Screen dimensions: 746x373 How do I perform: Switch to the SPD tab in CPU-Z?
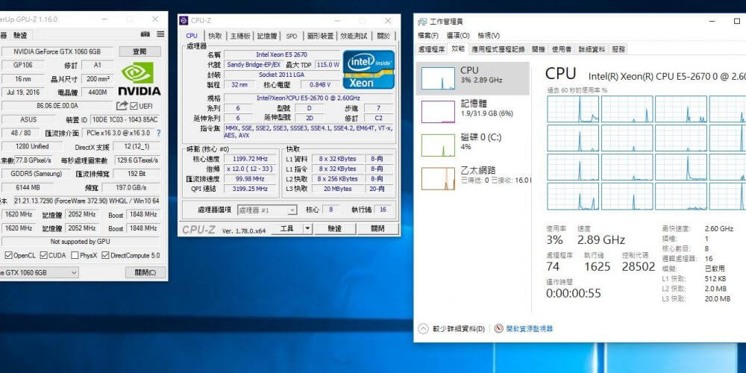(x=291, y=36)
